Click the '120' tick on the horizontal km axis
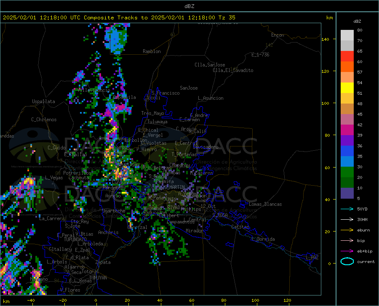 287,300
